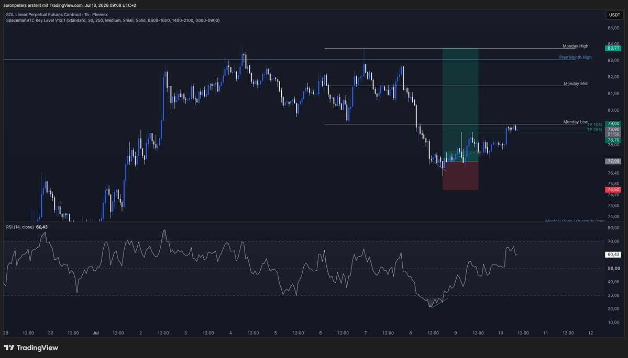
Task: Click the 7 date label on time axis
Action: tap(365, 333)
